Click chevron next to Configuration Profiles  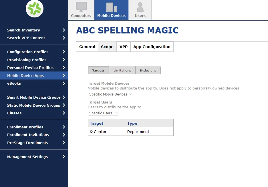(64, 52)
